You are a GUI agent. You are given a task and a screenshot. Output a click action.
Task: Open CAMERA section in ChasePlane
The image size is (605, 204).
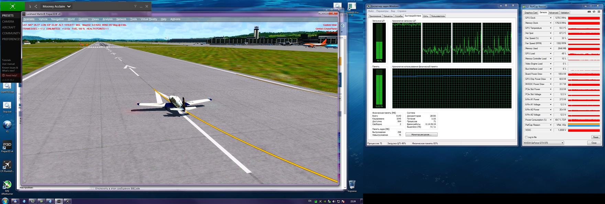click(x=8, y=21)
